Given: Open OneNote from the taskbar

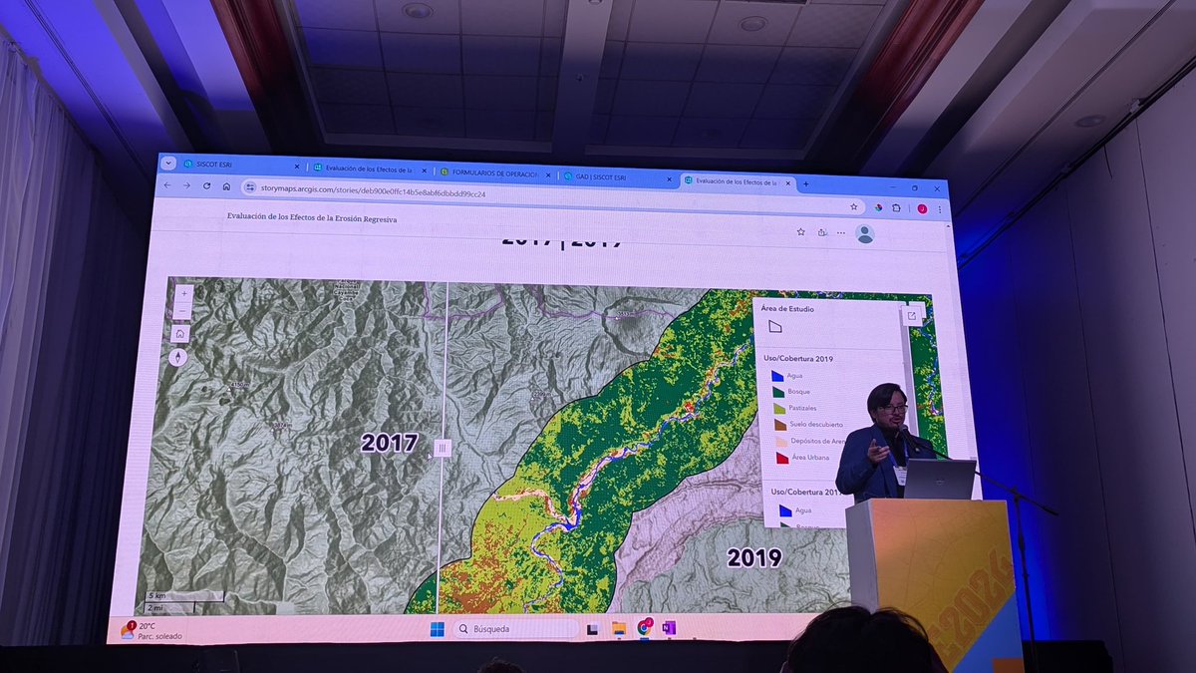Looking at the screenshot, I should coord(669,628).
